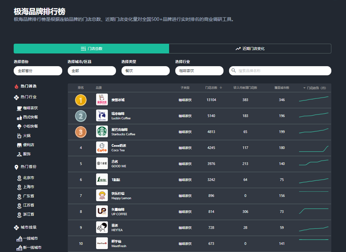Open the Happy Lemon brand logo
Image resolution: width=346 pixels, height=252 pixels.
coord(102,195)
